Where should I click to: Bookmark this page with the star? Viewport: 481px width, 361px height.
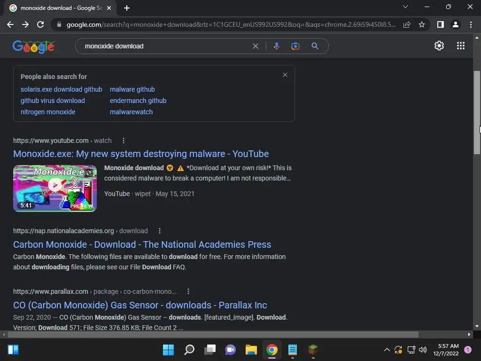tap(422, 24)
